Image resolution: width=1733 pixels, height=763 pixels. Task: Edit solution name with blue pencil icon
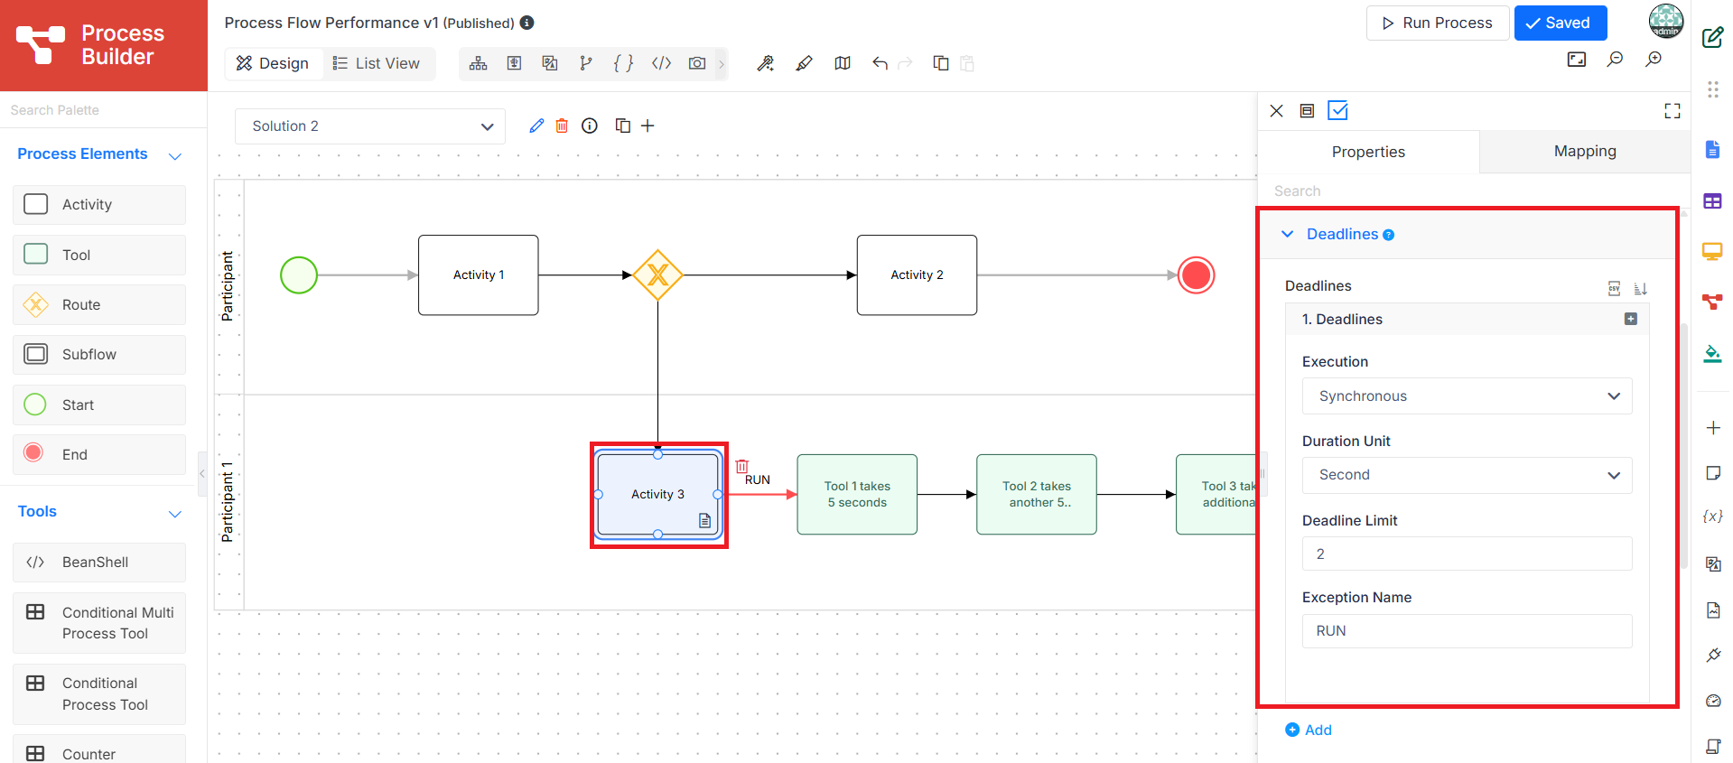(536, 126)
